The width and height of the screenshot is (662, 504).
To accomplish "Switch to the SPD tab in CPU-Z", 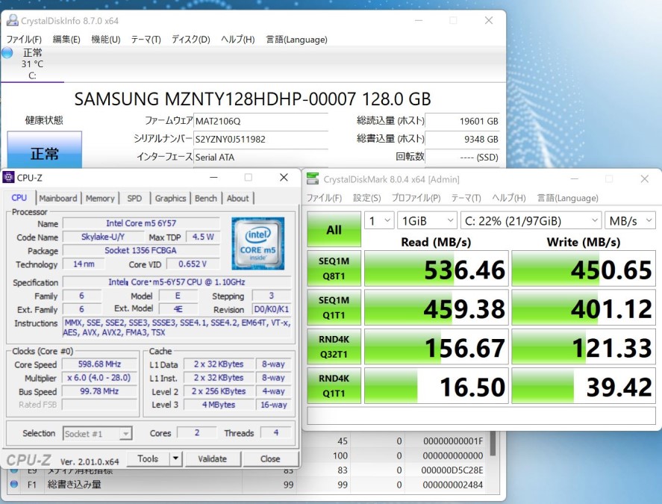I will 134,198.
